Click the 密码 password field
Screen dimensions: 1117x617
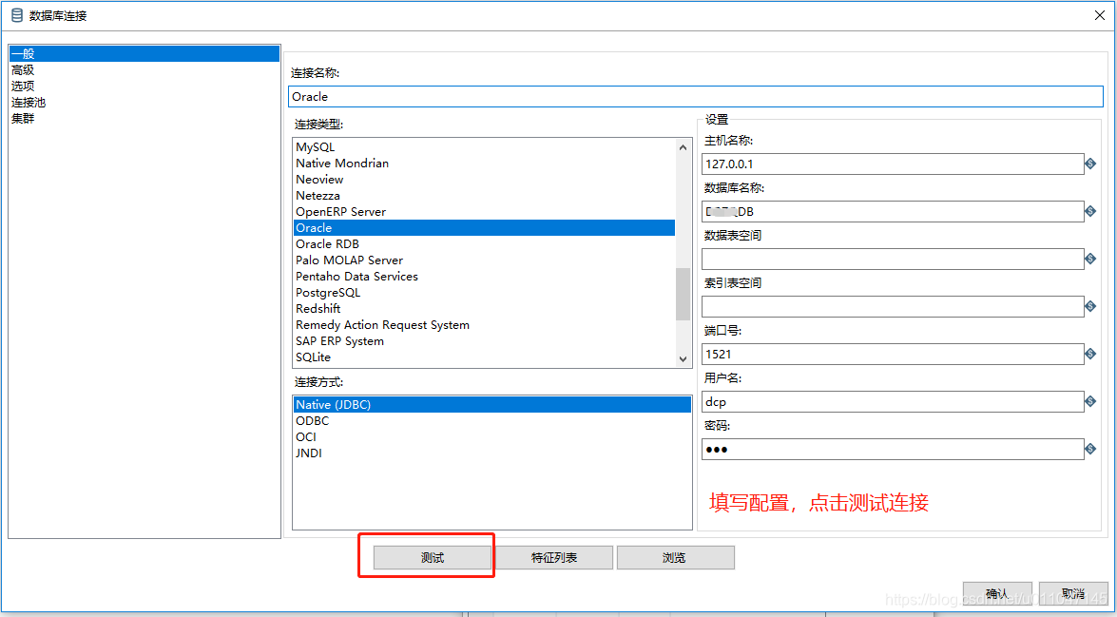tap(893, 449)
